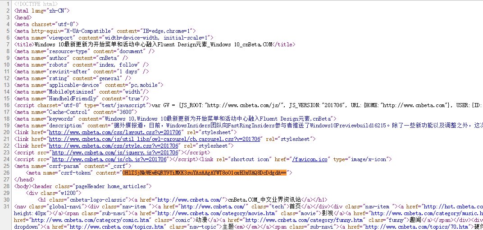Open the cb.js script link

(109, 159)
